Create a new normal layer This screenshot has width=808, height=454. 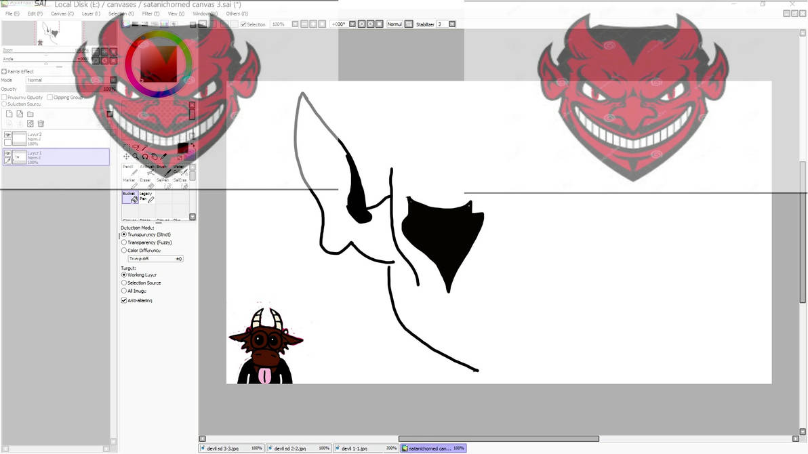(x=9, y=114)
